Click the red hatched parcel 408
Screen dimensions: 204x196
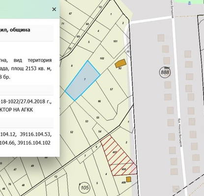tap(124, 170)
